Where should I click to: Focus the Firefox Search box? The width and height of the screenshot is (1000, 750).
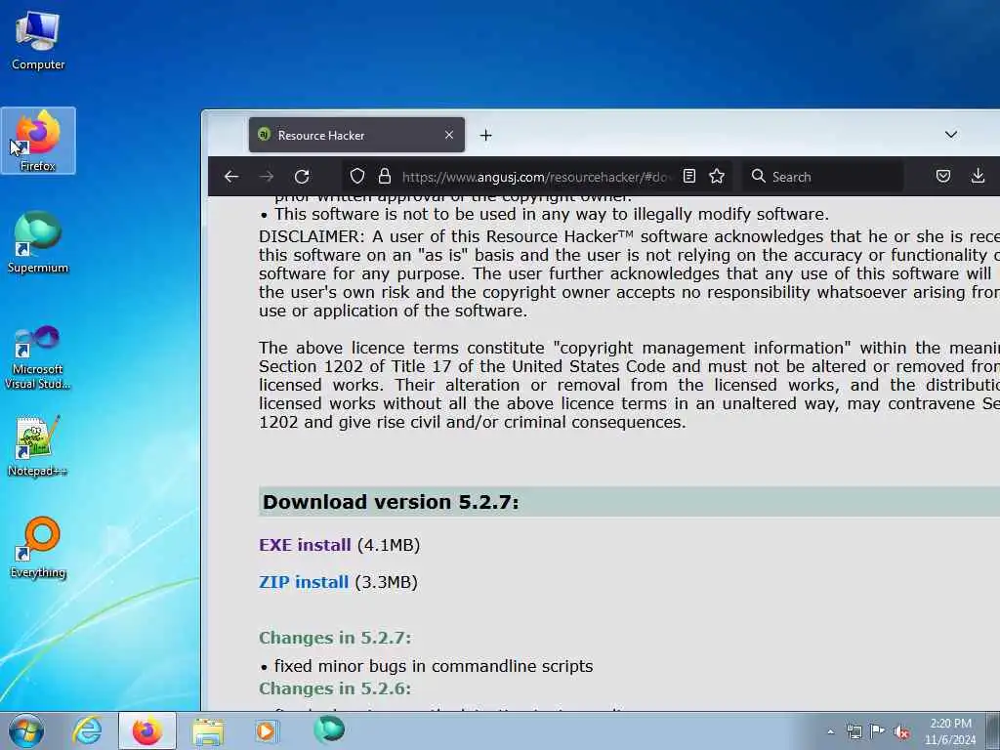[822, 177]
